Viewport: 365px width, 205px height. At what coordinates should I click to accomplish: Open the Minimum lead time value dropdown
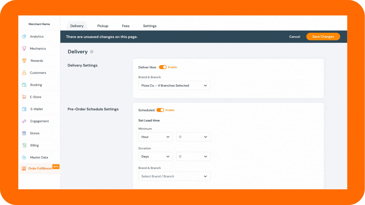click(x=193, y=137)
